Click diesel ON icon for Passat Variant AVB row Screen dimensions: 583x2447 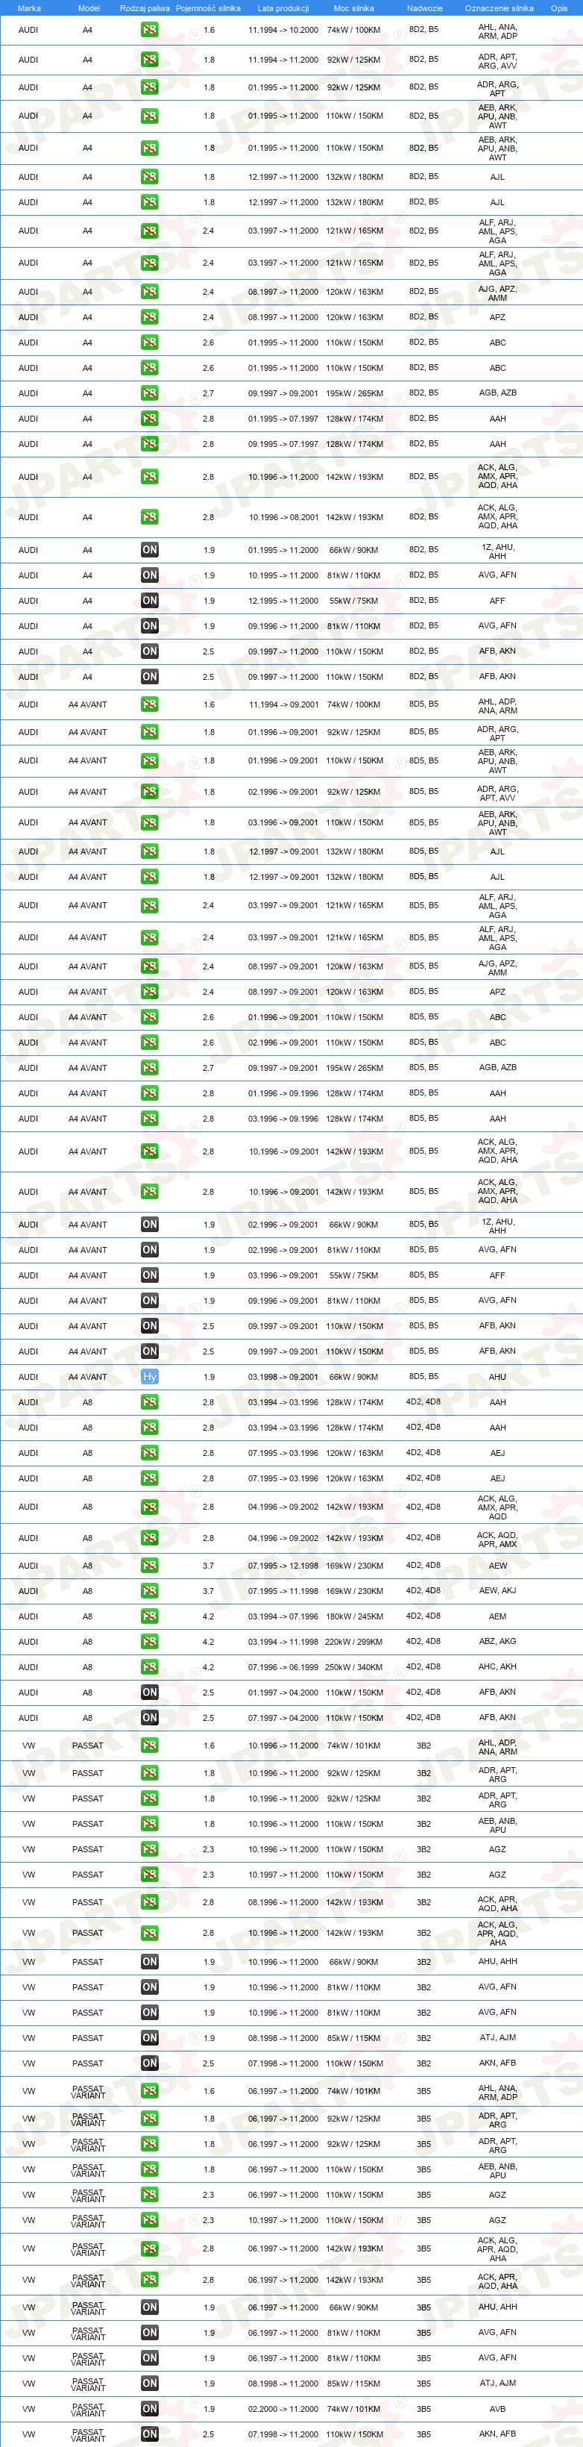tap(149, 2409)
